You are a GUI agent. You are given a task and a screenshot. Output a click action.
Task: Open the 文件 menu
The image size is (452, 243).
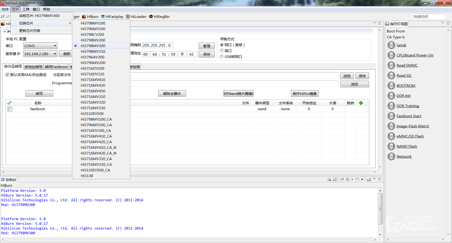5,9
